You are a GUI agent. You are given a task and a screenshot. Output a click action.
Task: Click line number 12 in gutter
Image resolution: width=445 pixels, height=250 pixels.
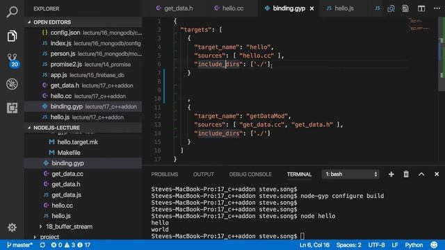(158, 116)
